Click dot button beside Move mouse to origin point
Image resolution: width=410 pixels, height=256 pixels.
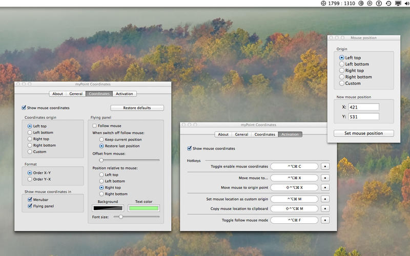(325, 187)
